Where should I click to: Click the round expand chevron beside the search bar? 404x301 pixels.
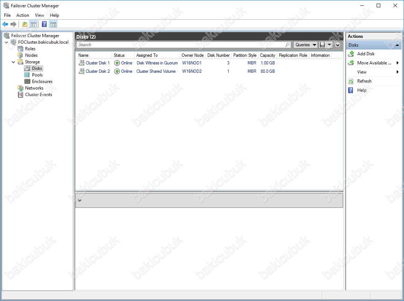click(338, 45)
